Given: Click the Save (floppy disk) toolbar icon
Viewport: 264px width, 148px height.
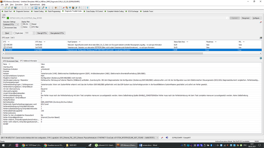Looking at the screenshot, I should point(15,8).
